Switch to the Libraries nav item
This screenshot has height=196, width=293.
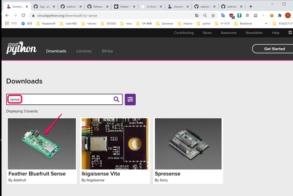coord(84,51)
